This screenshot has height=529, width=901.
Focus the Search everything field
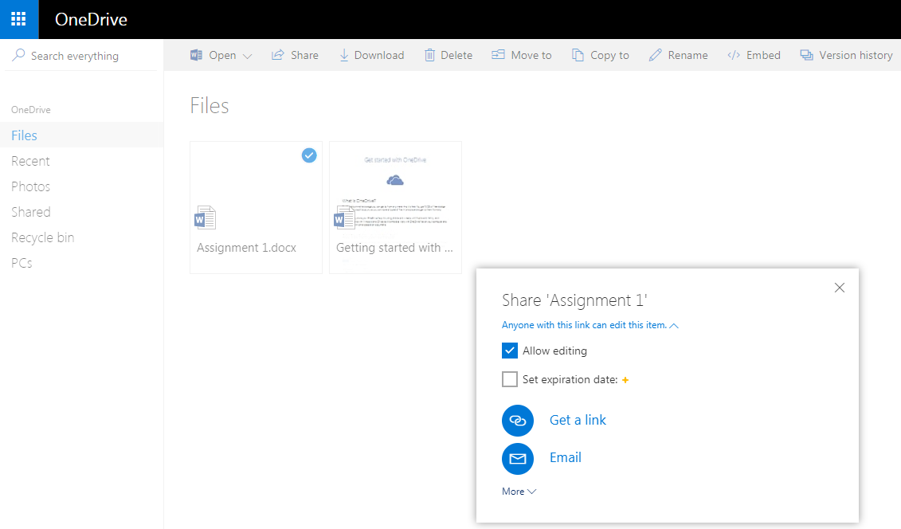(x=80, y=56)
